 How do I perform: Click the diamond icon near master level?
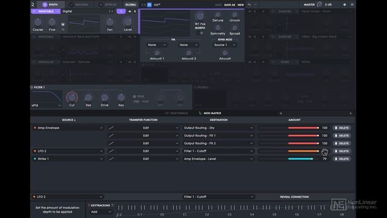[x=345, y=5]
